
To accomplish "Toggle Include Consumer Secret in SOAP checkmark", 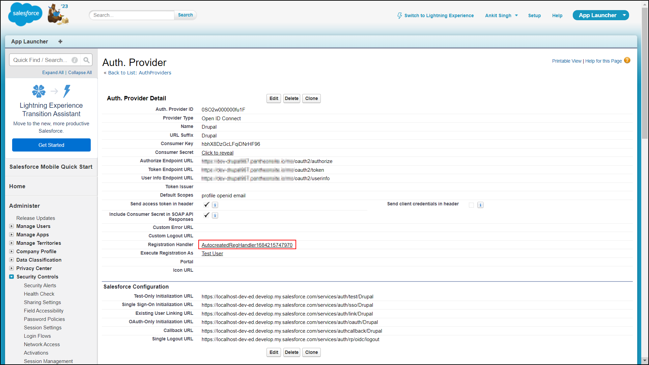I will click(x=206, y=215).
